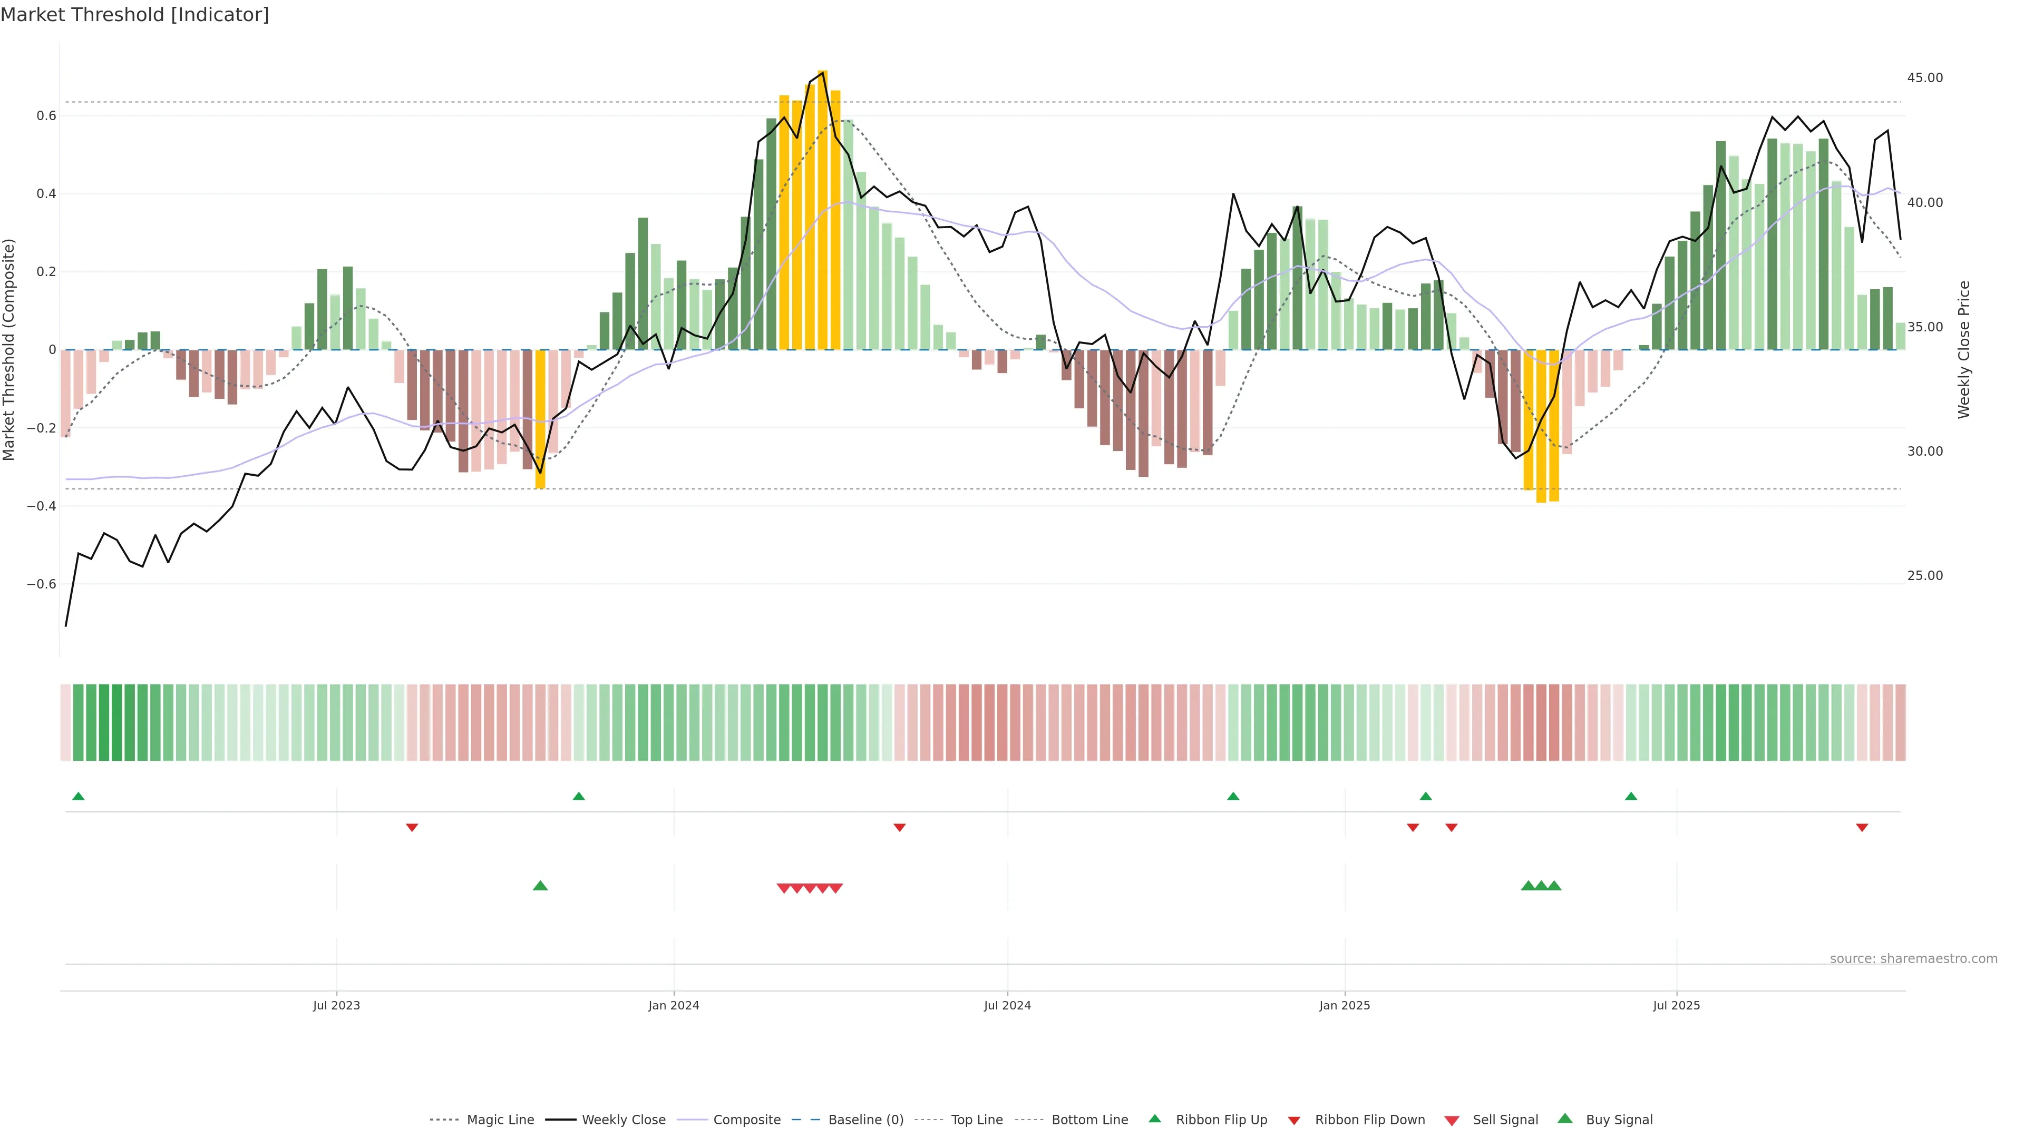
Task: Click the Ribbon Flip Up legend icon
Action: (x=1154, y=1119)
